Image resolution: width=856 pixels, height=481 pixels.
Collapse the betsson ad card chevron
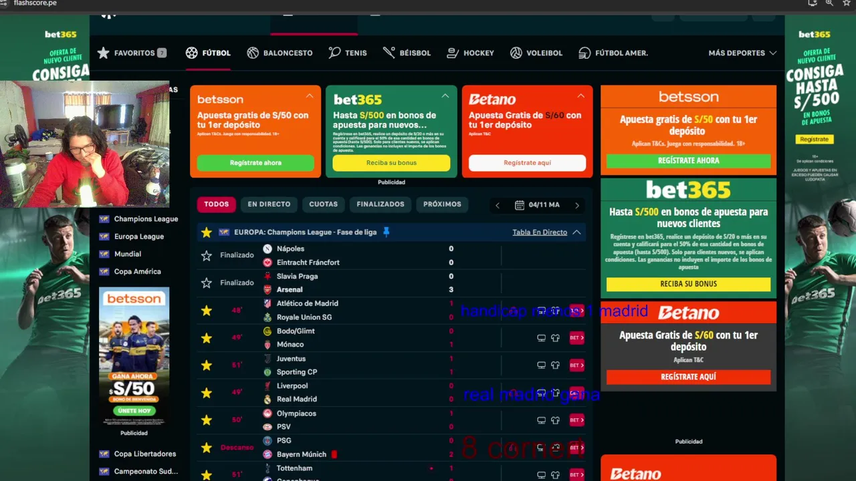coord(310,96)
